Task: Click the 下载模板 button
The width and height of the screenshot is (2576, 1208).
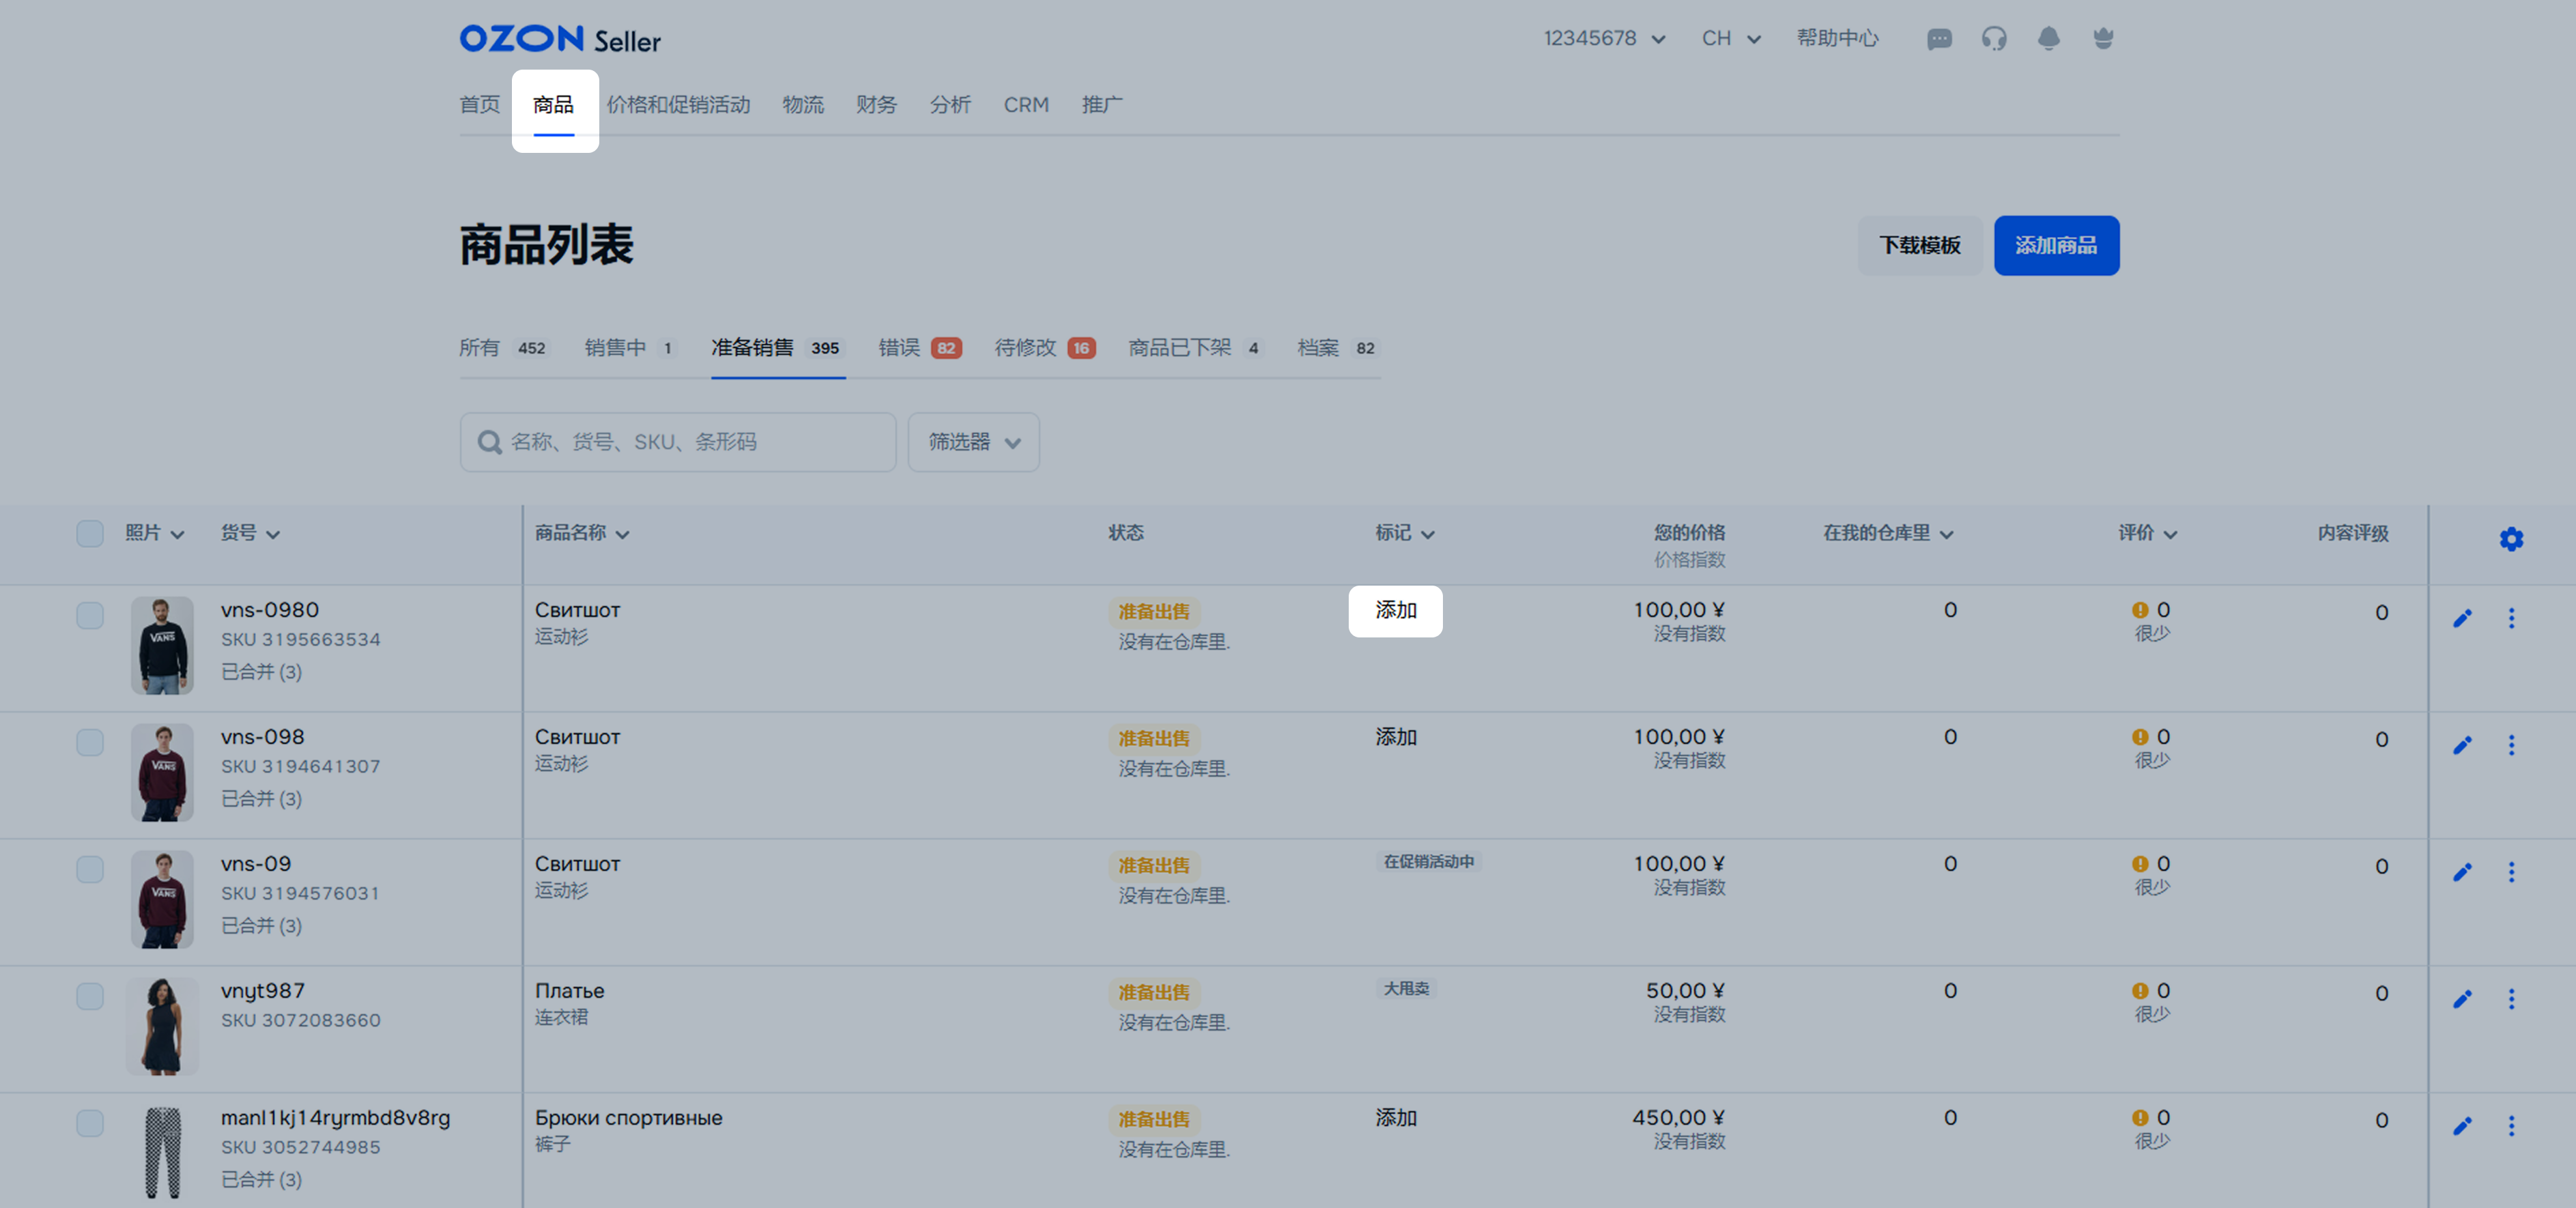Action: 1919,246
